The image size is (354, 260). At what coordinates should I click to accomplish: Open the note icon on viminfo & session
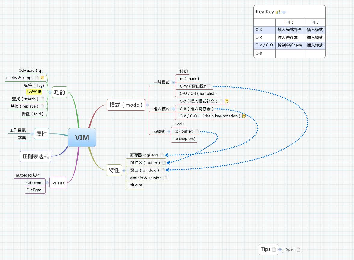[x=165, y=178]
